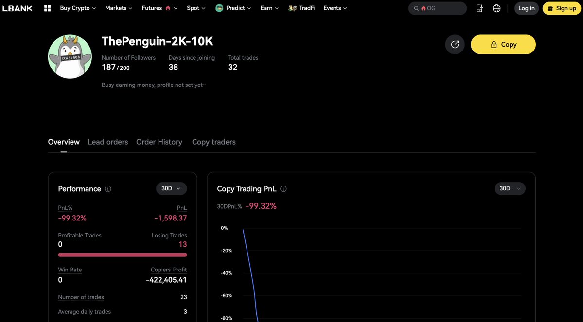The width and height of the screenshot is (583, 322).
Task: Click the Copiers' Profit value -422,405.41
Action: 166,280
